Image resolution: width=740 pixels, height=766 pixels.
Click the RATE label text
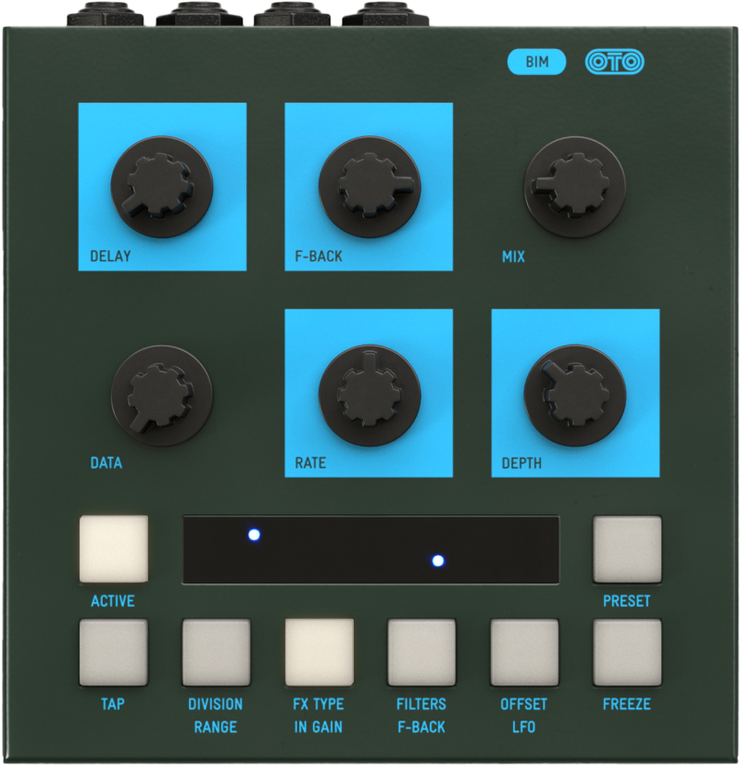click(x=310, y=462)
